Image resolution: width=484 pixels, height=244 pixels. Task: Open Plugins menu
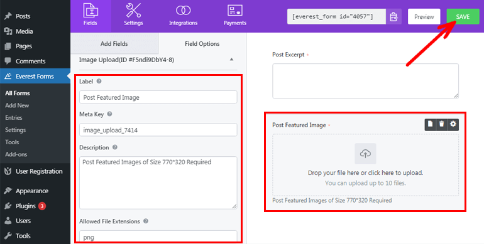pos(26,206)
